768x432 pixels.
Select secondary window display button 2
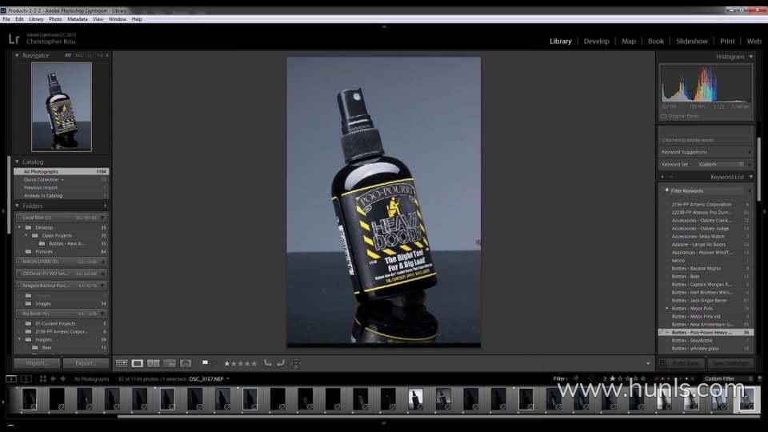click(x=26, y=378)
